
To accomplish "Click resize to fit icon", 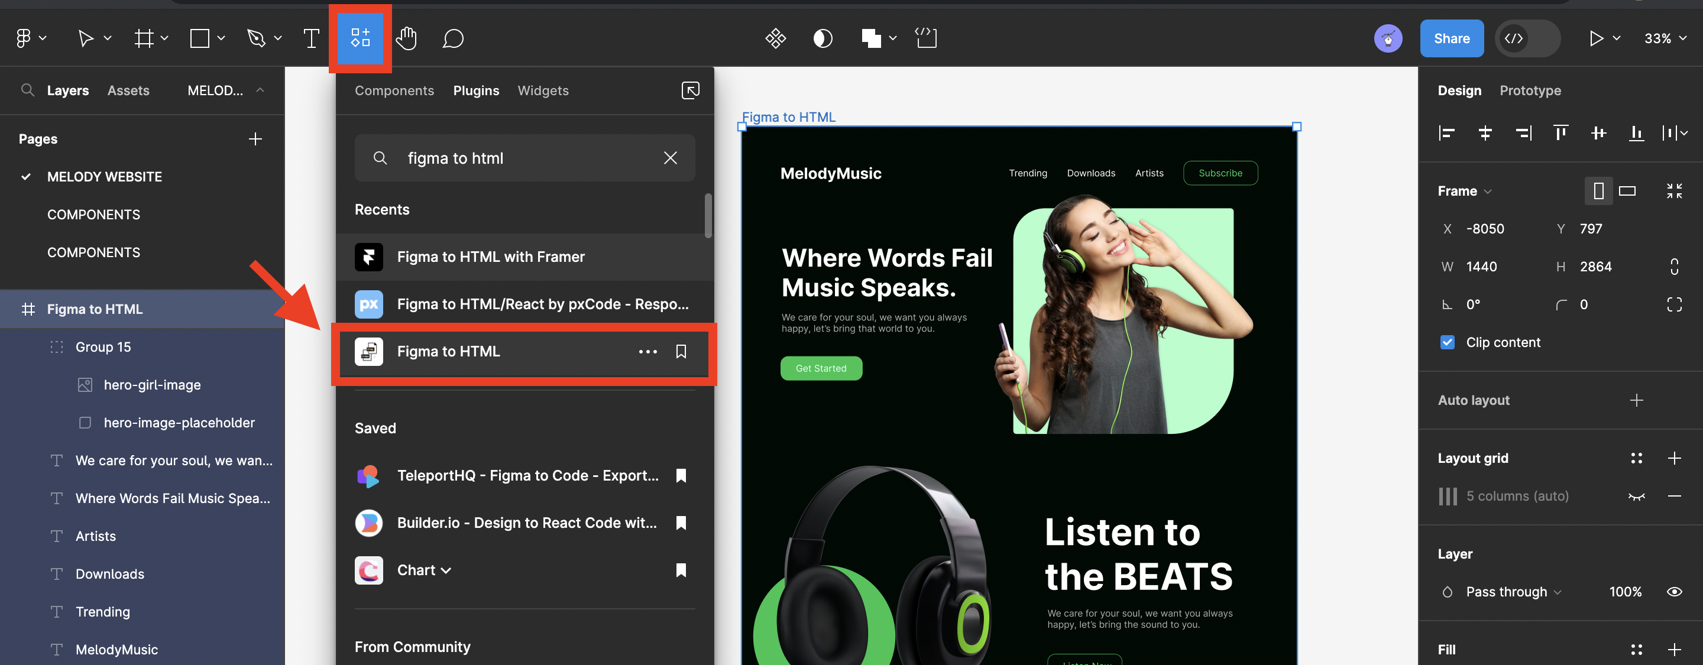I will (x=1674, y=191).
